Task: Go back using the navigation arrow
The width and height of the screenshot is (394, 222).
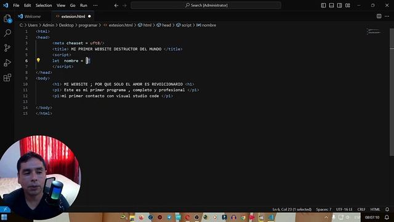Action: click(116, 6)
